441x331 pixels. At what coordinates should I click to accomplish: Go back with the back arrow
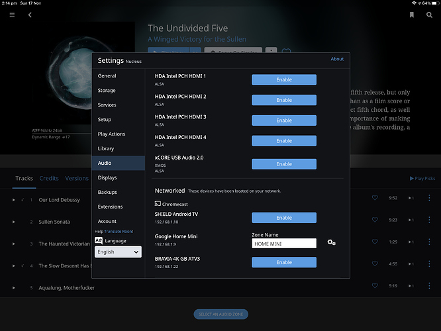pyautogui.click(x=30, y=15)
